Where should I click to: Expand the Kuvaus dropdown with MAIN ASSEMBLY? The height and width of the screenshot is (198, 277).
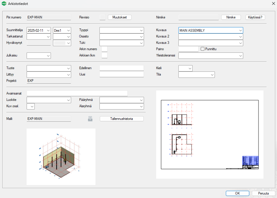pos(240,30)
